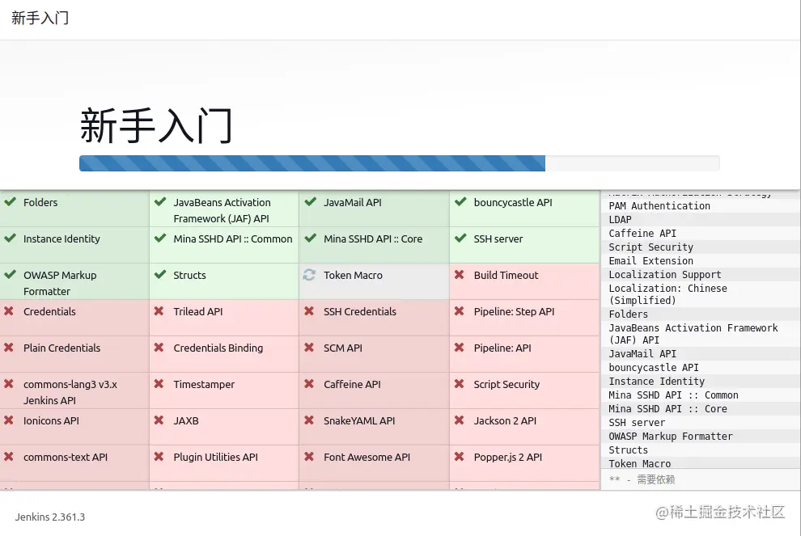Select the Instance Identity plugin cell
Screen dimensions: 801x536
point(62,238)
